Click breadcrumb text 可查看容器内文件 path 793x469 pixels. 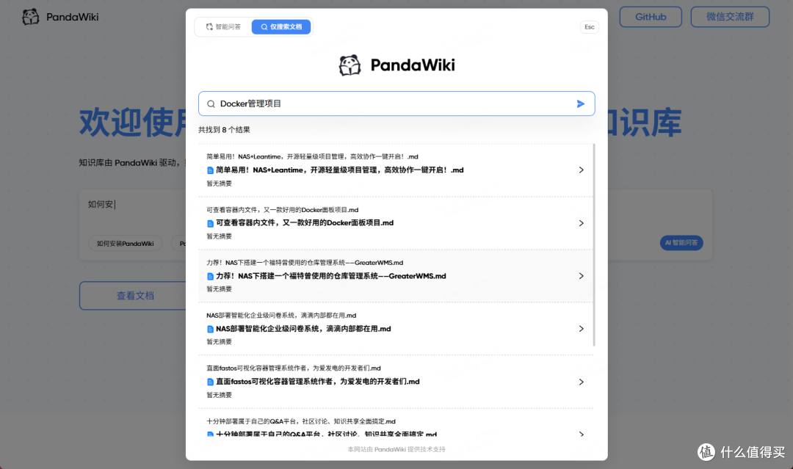pos(282,210)
